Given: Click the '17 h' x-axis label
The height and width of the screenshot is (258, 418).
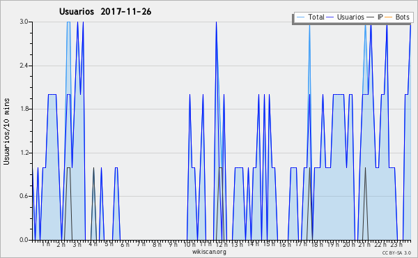Looking at the screenshot, I should 301,244.
